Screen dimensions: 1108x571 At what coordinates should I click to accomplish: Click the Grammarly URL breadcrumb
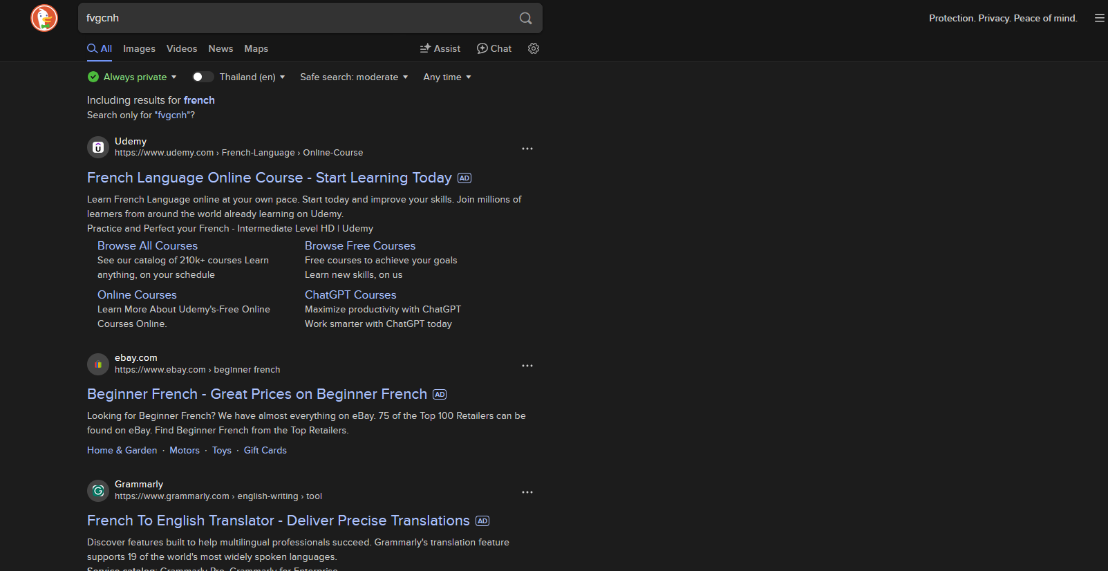(x=218, y=496)
